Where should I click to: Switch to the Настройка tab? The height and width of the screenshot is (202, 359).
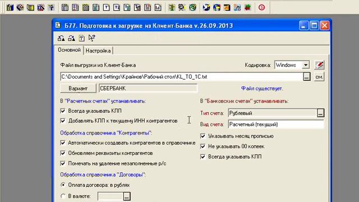(98, 50)
